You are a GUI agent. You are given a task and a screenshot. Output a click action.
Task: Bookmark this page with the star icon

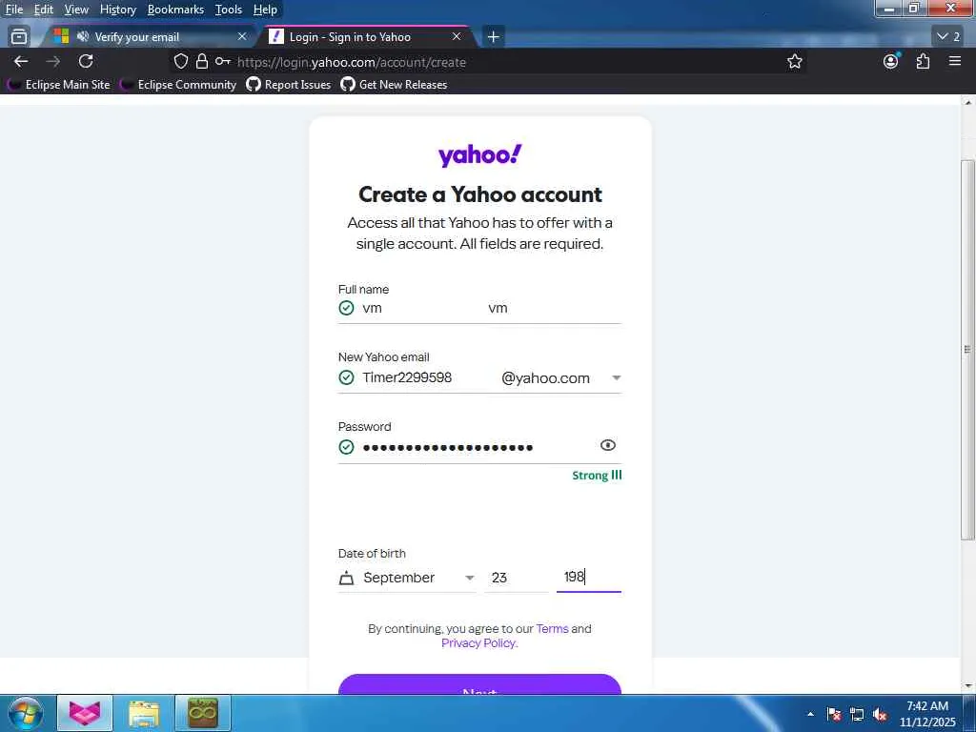pos(794,61)
